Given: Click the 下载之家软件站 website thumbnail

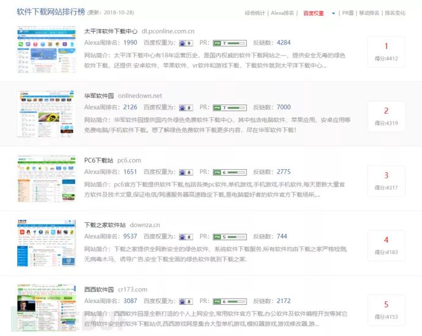Looking at the screenshot, I should pos(46,243).
